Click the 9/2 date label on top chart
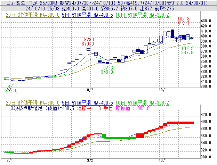Screen dimensions: 217x165 (90, 90)
